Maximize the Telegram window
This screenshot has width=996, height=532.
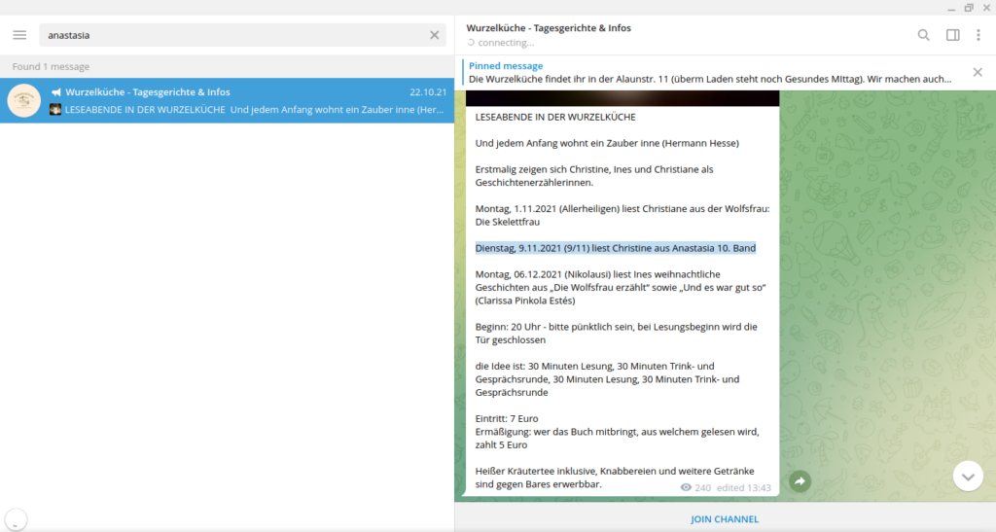point(969,8)
